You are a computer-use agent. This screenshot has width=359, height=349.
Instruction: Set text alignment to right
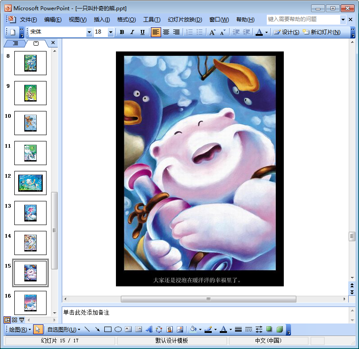(x=176, y=32)
